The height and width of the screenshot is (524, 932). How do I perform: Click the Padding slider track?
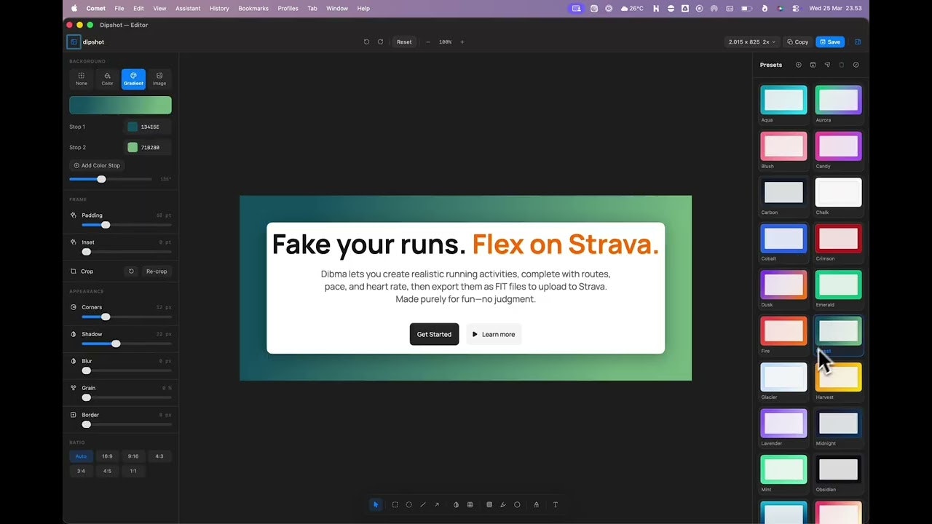(x=127, y=225)
